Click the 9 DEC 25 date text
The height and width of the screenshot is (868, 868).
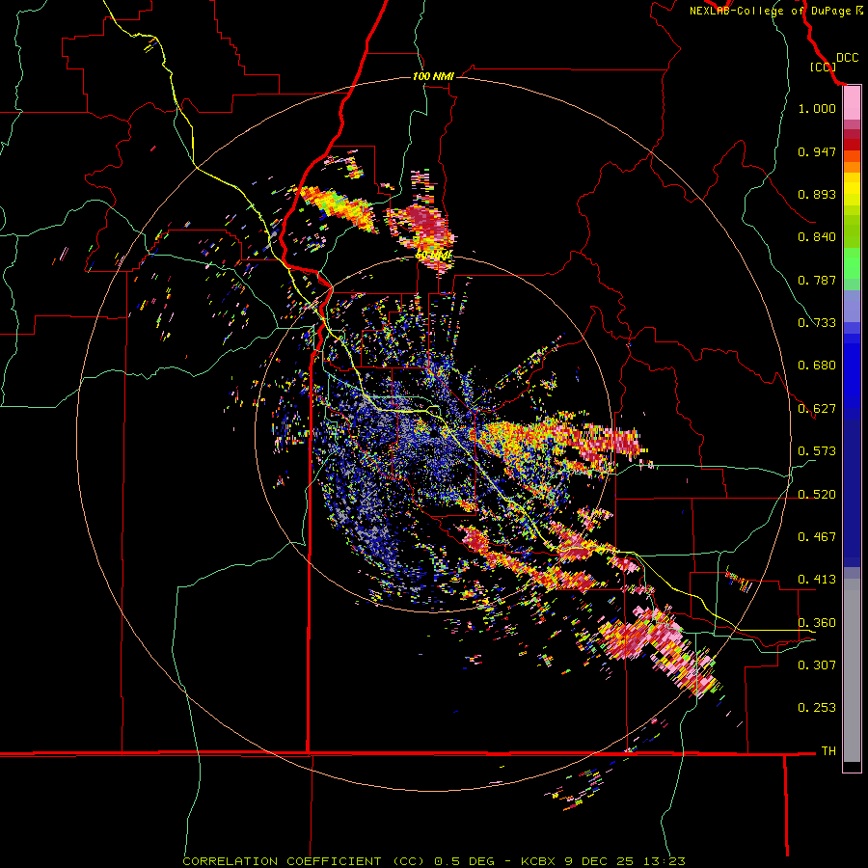(x=599, y=861)
